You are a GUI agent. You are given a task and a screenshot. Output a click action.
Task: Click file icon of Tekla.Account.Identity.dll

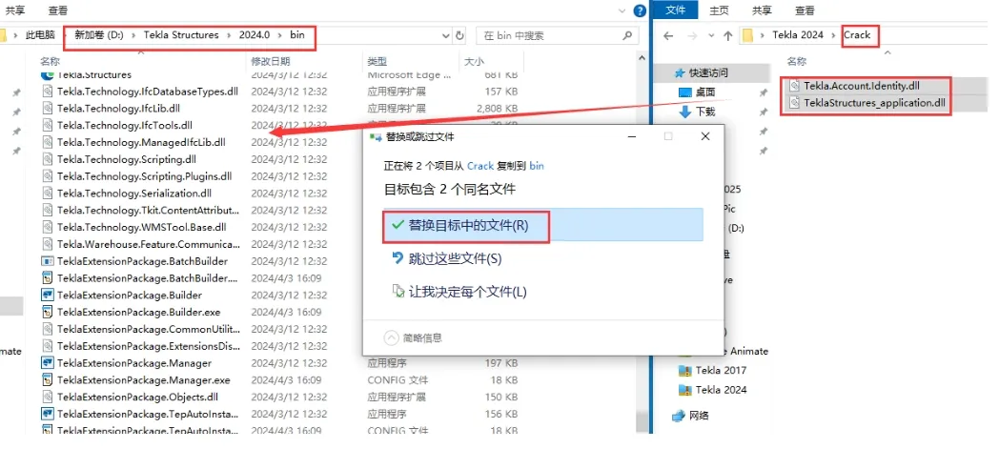(x=794, y=86)
